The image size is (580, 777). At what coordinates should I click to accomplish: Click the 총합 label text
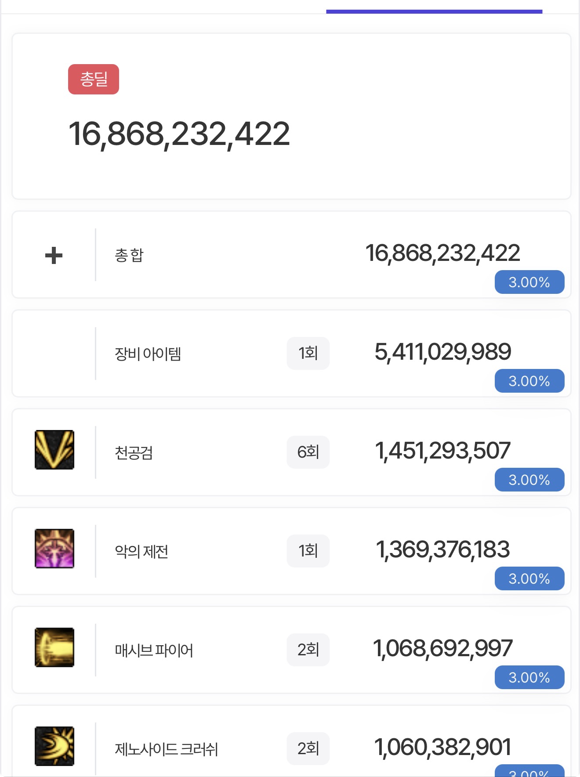[x=129, y=255]
